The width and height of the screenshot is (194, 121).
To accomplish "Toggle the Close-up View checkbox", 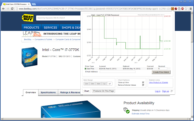I will (x=143, y=83).
